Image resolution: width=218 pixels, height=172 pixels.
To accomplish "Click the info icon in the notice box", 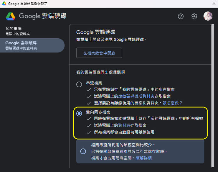I will point(83,151).
